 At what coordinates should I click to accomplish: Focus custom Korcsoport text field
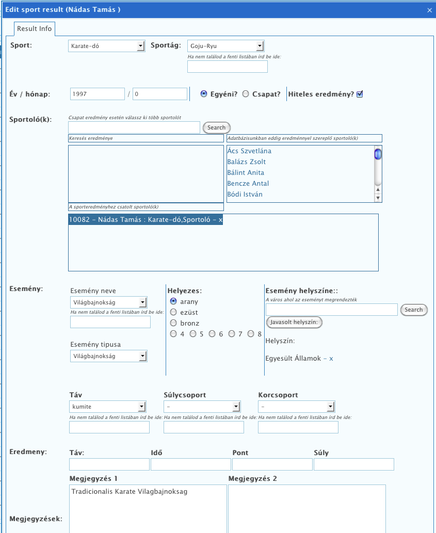pos(298,427)
